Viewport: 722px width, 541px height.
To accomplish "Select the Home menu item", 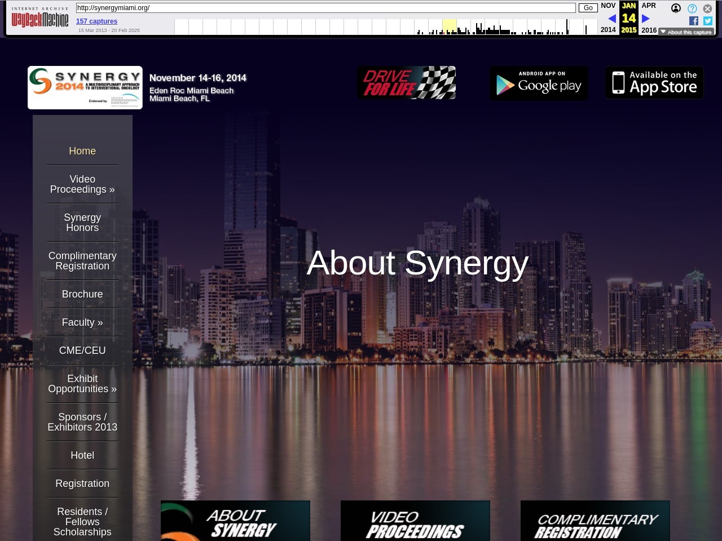I will (x=82, y=151).
